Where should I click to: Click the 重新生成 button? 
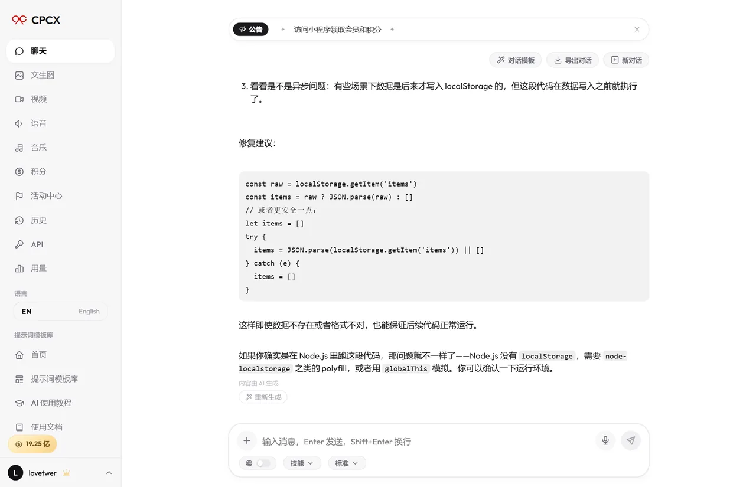pos(263,397)
